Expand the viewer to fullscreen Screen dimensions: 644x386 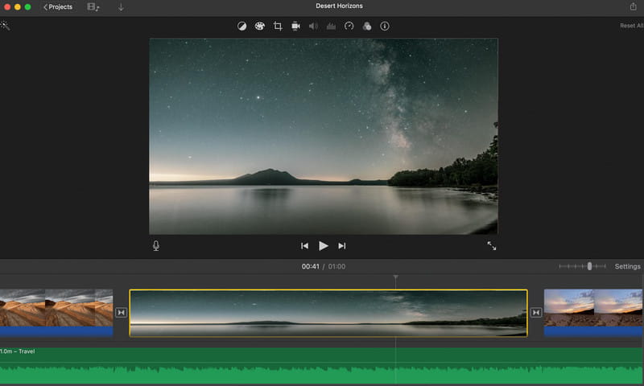[x=492, y=246]
